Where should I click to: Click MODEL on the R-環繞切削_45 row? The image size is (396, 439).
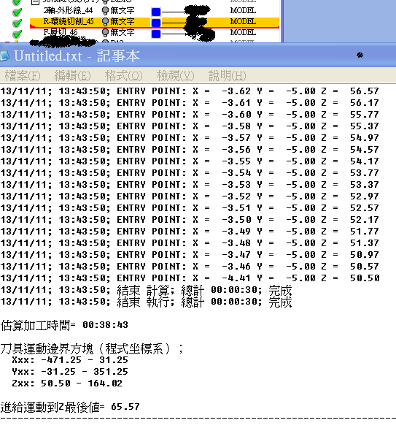[x=243, y=22]
